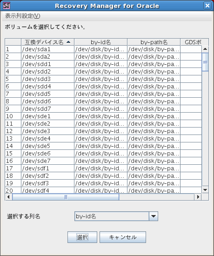
Task: Click by-path cell in row 1
Action: [154, 49]
